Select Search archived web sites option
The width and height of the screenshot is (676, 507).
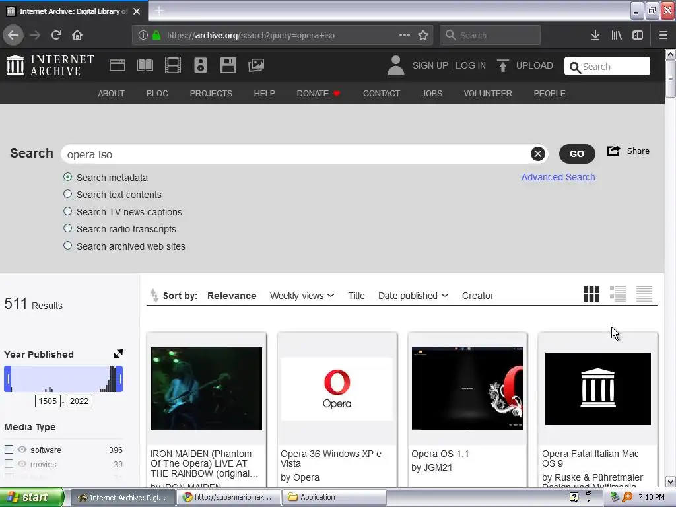[x=68, y=246]
